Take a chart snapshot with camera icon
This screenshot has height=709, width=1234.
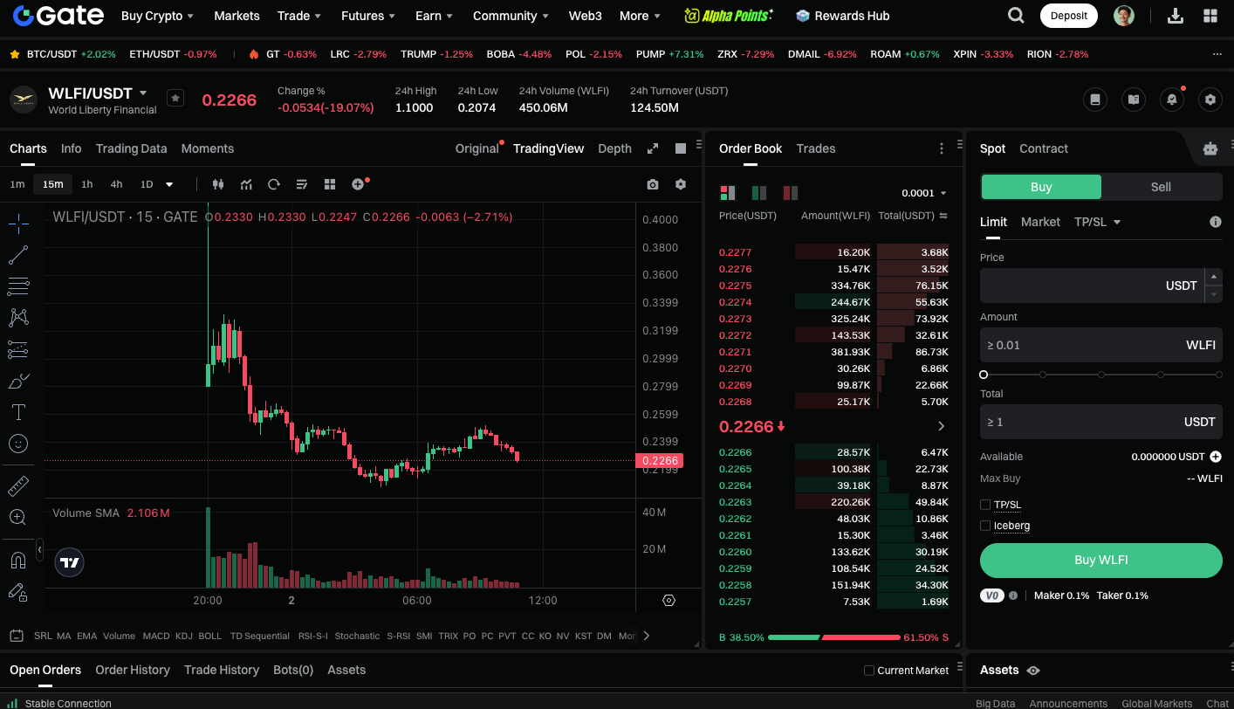coord(653,184)
